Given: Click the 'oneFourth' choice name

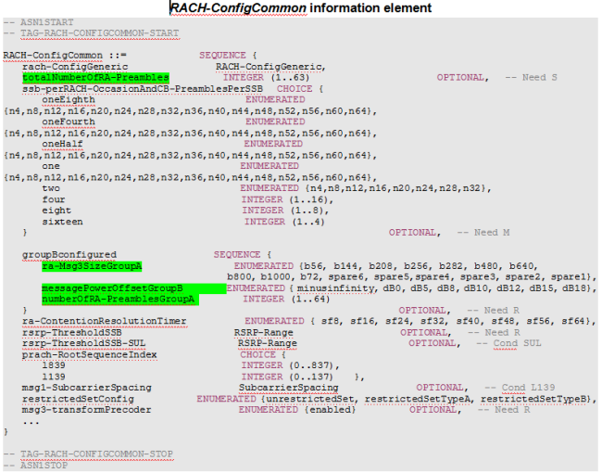Looking at the screenshot, I should 69,122.
